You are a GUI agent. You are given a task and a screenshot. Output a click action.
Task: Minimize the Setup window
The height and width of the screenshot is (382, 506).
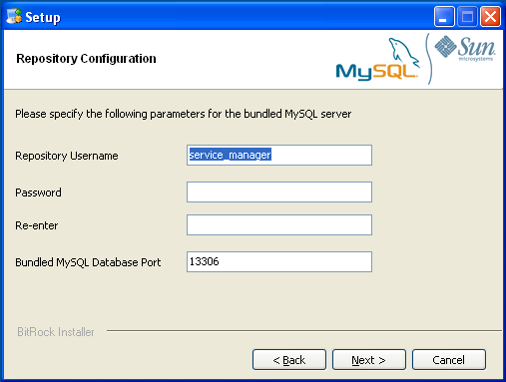click(x=444, y=17)
